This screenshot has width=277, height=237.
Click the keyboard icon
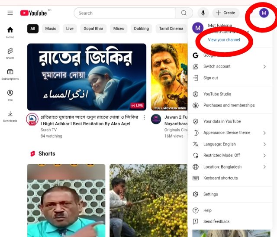click(x=196, y=178)
